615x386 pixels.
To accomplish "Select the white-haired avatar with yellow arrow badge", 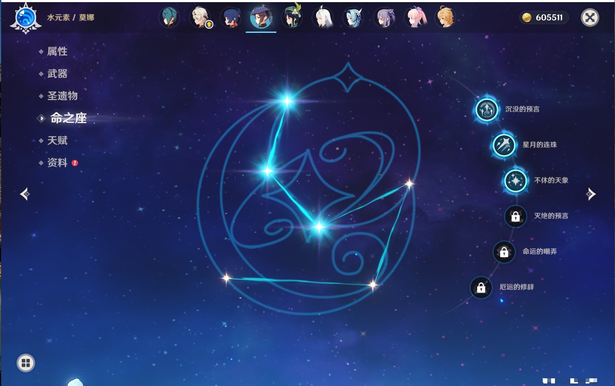I will (x=200, y=17).
